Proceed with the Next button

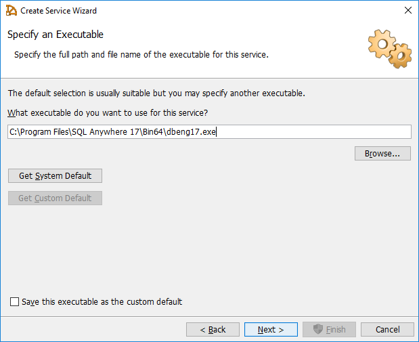pos(271,330)
